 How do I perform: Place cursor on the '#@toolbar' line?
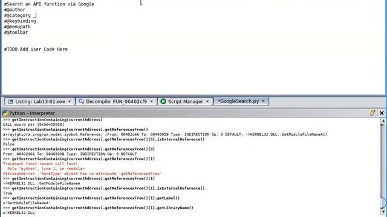pyautogui.click(x=16, y=32)
